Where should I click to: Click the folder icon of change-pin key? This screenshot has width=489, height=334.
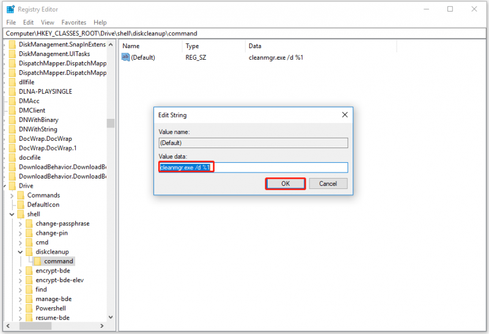(29, 233)
